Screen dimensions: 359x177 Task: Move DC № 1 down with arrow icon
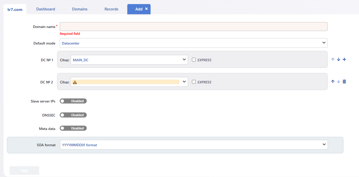click(339, 60)
